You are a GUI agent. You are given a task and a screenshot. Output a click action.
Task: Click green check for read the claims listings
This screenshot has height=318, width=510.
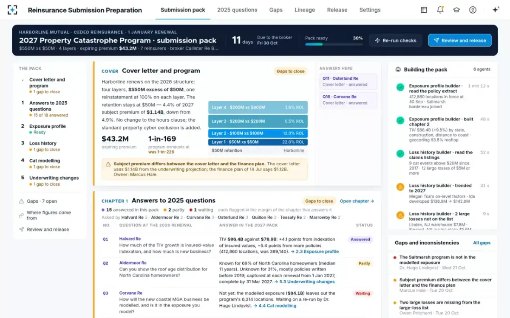coord(400,153)
